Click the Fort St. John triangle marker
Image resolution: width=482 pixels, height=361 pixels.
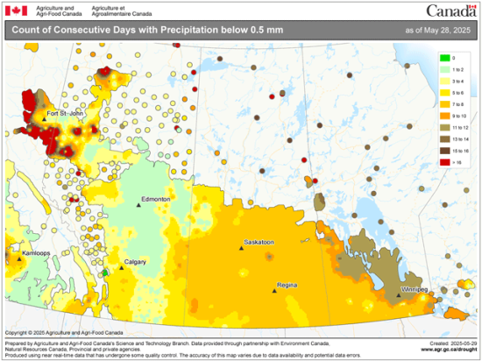click(45, 119)
